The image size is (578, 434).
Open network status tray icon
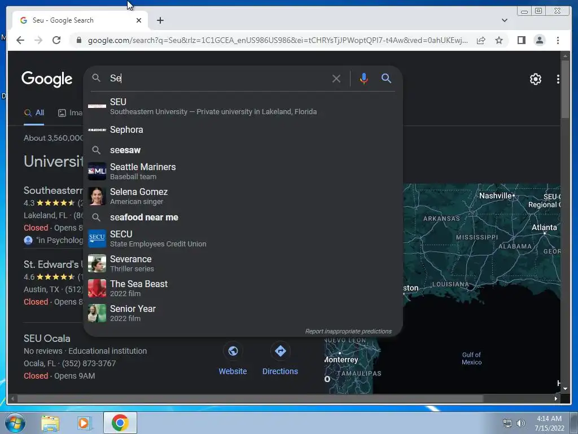pyautogui.click(x=507, y=423)
